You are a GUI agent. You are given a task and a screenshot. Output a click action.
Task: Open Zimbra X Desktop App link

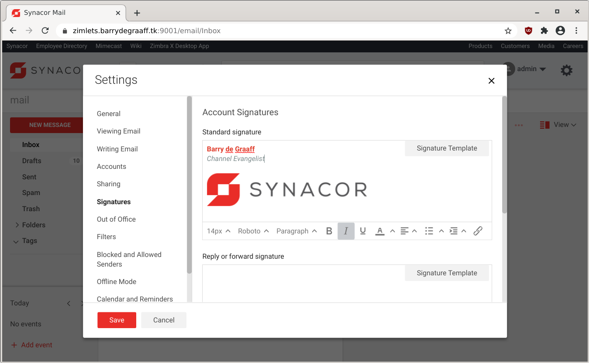179,46
